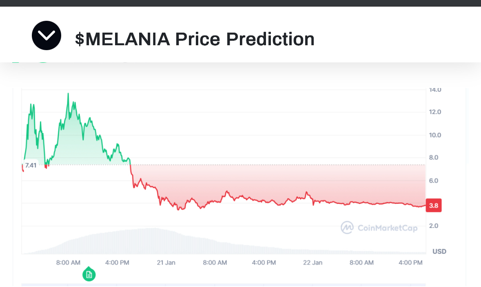Click the 12.0 y-axis price label
Screen dimensions: 481x287
(x=435, y=112)
